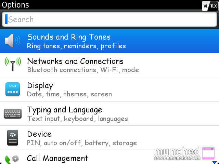
Task: Click the VI TLX indicator icon
Action: pos(210,6)
